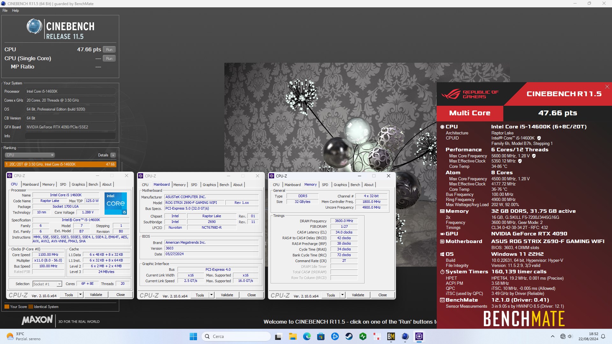The image size is (612, 344).
Task: Open network settings tray icon
Action: pyautogui.click(x=563, y=336)
